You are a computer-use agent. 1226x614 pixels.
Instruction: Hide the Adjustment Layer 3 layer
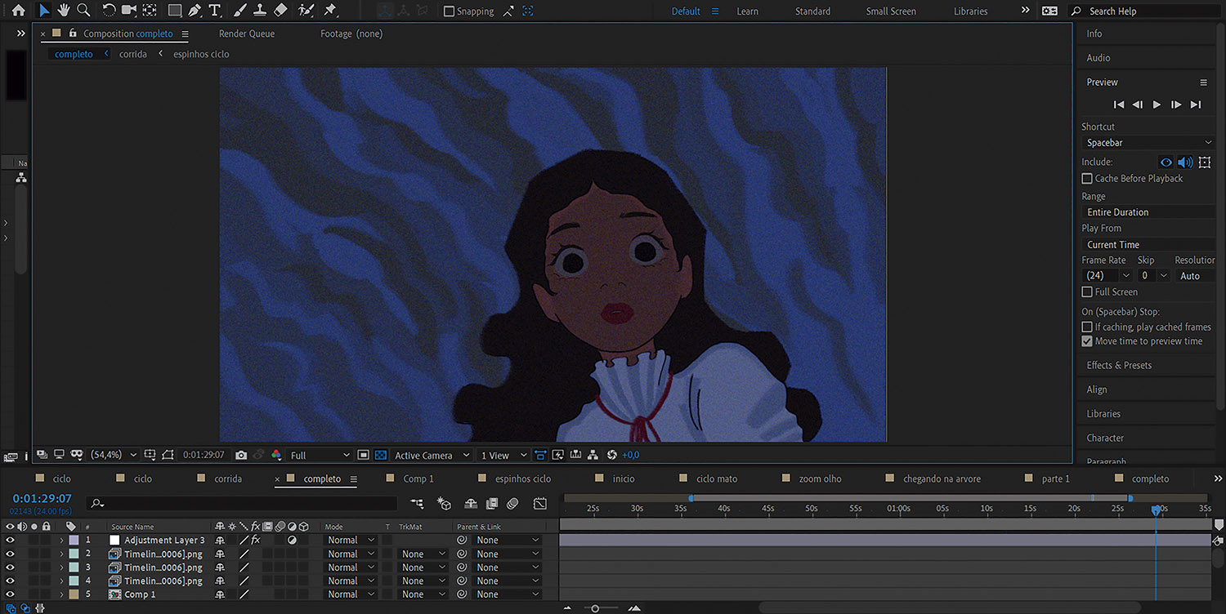tap(10, 540)
